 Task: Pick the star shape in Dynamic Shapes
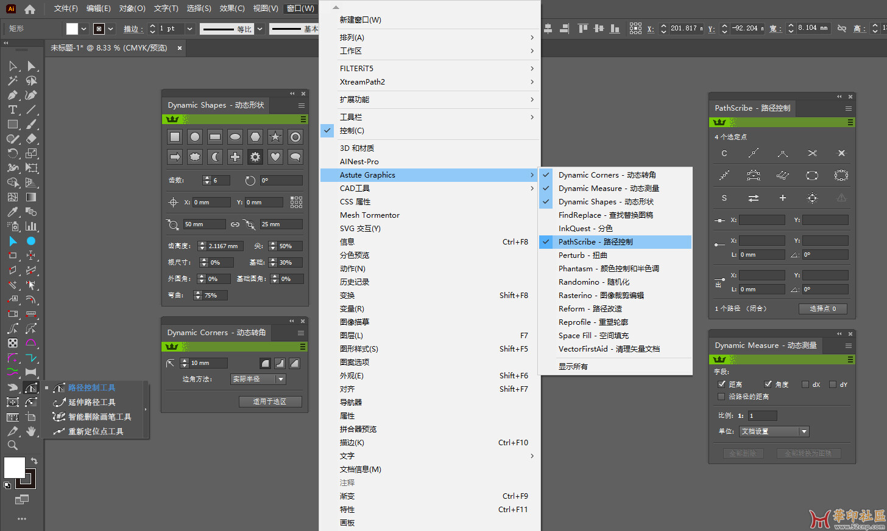click(275, 137)
